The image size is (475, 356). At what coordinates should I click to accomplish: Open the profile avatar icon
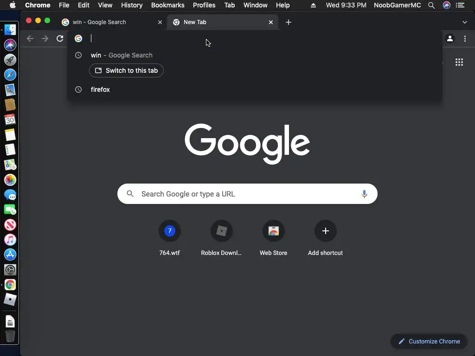[450, 38]
